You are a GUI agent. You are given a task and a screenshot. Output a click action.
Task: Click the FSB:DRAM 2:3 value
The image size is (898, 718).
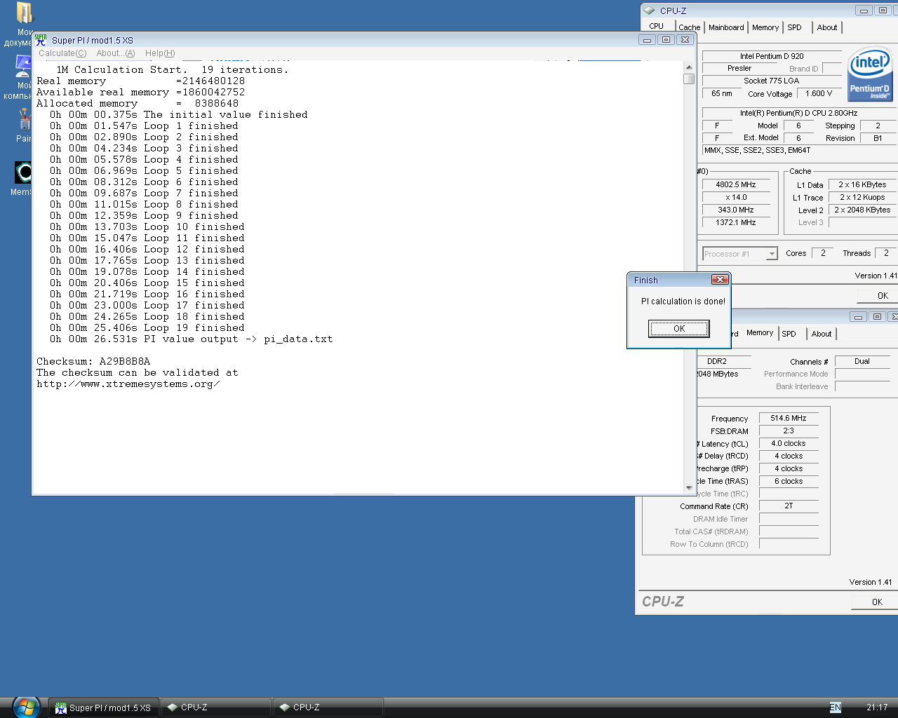coord(789,431)
